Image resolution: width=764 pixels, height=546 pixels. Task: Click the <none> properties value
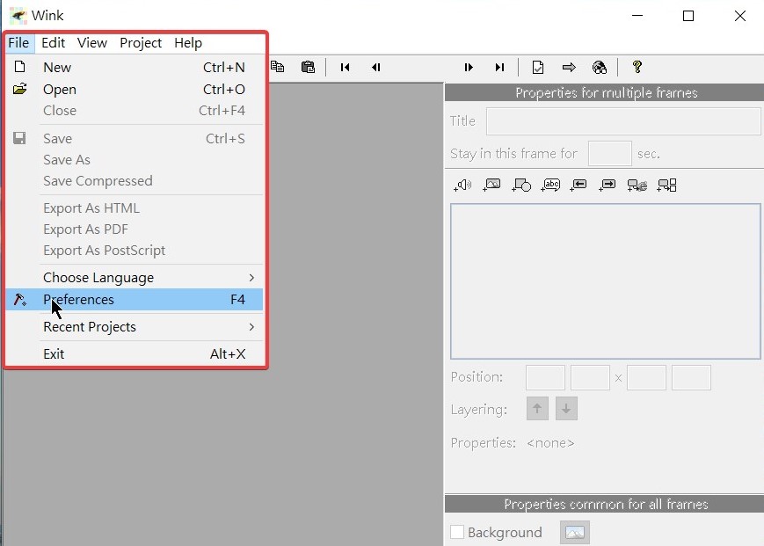click(550, 443)
